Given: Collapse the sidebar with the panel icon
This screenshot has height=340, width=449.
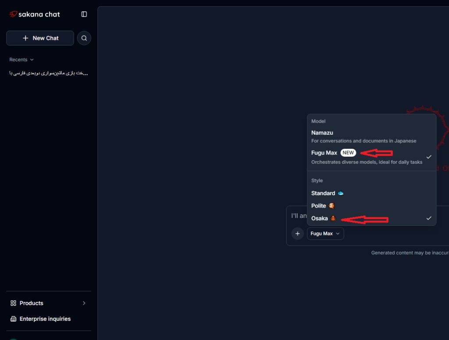Looking at the screenshot, I should tap(84, 14).
